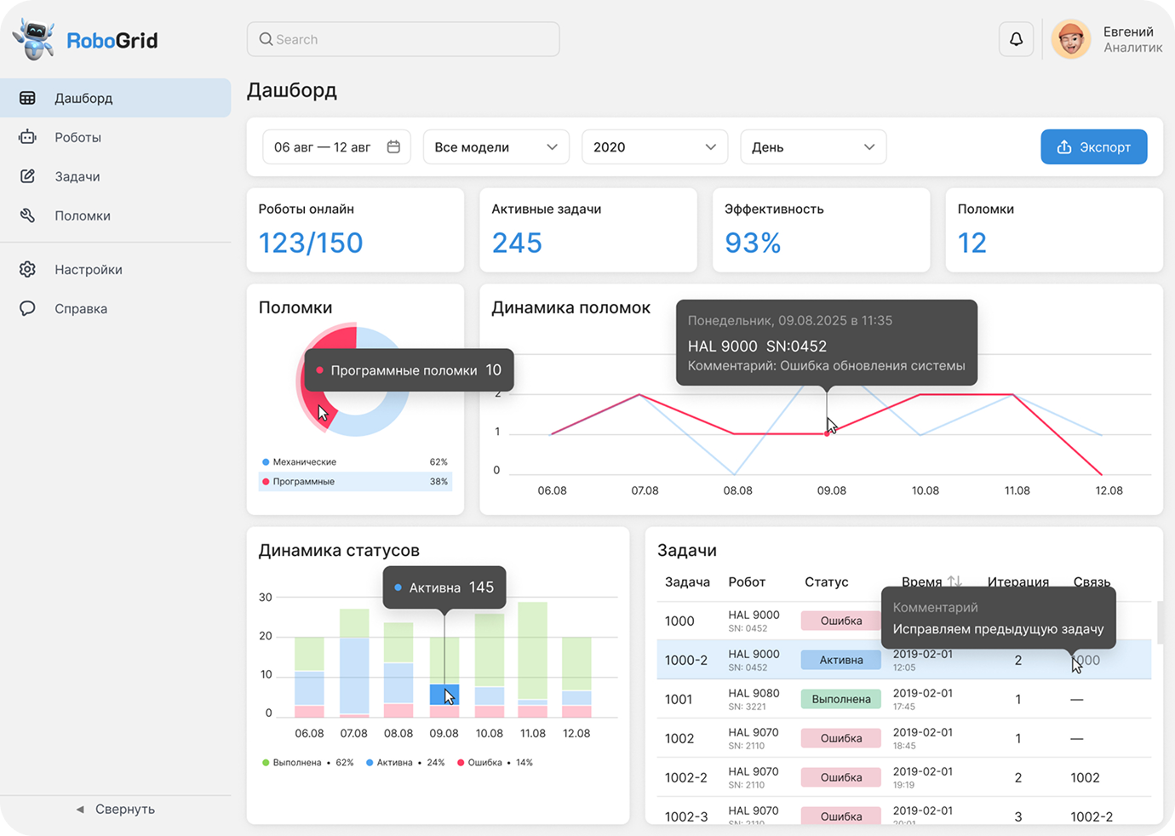Click the Поломки wrench icon in sidebar

pyautogui.click(x=27, y=215)
